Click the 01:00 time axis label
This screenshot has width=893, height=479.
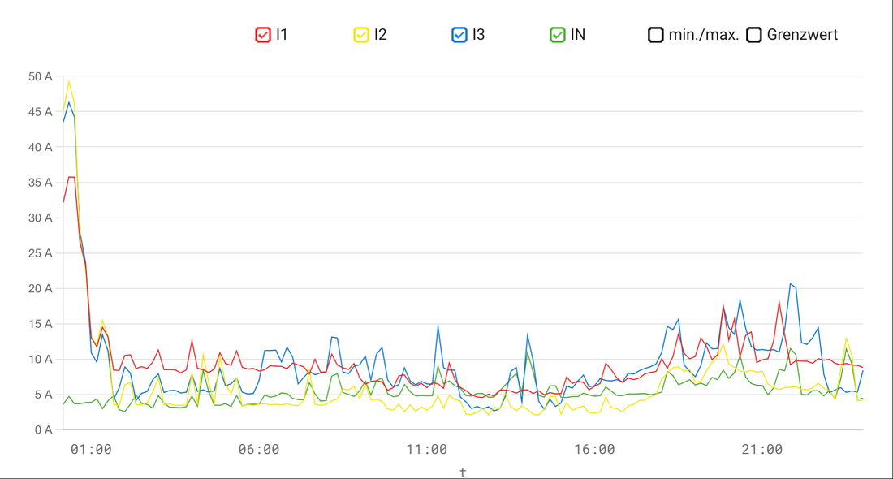tap(91, 450)
